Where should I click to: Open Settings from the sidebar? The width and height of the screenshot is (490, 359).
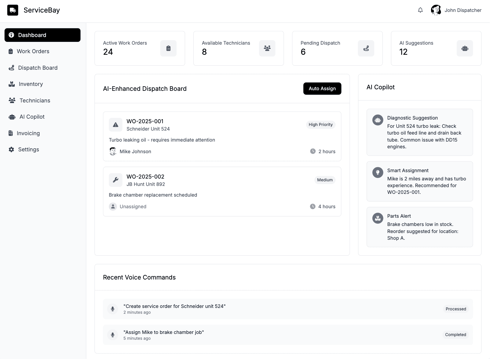[x=28, y=150]
